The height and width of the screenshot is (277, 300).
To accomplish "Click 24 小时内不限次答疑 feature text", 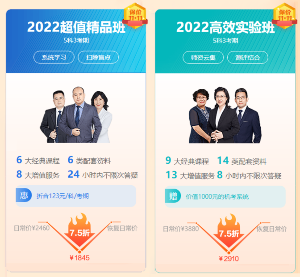I will [x=103, y=175].
